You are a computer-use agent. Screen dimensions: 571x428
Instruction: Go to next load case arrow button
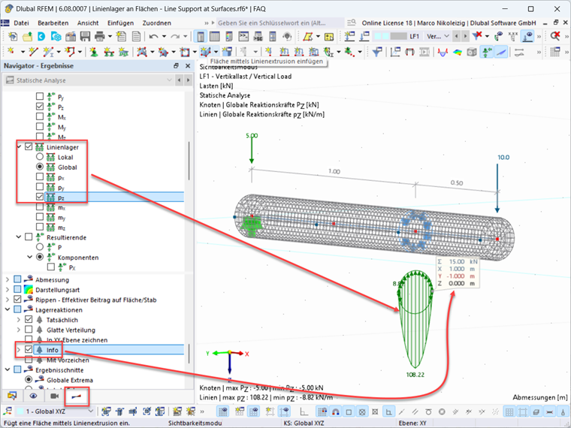(x=465, y=36)
